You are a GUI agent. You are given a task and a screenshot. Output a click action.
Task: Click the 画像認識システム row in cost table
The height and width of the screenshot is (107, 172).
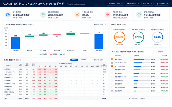click(56, 78)
